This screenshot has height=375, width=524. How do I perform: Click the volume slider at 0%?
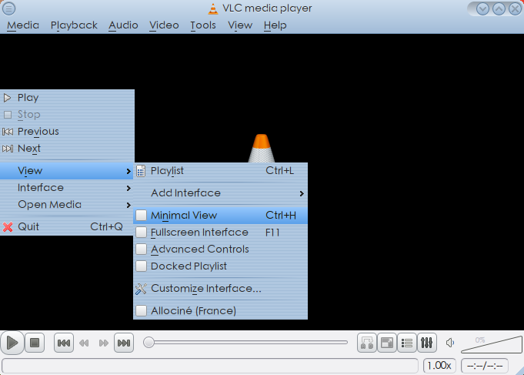click(x=492, y=344)
